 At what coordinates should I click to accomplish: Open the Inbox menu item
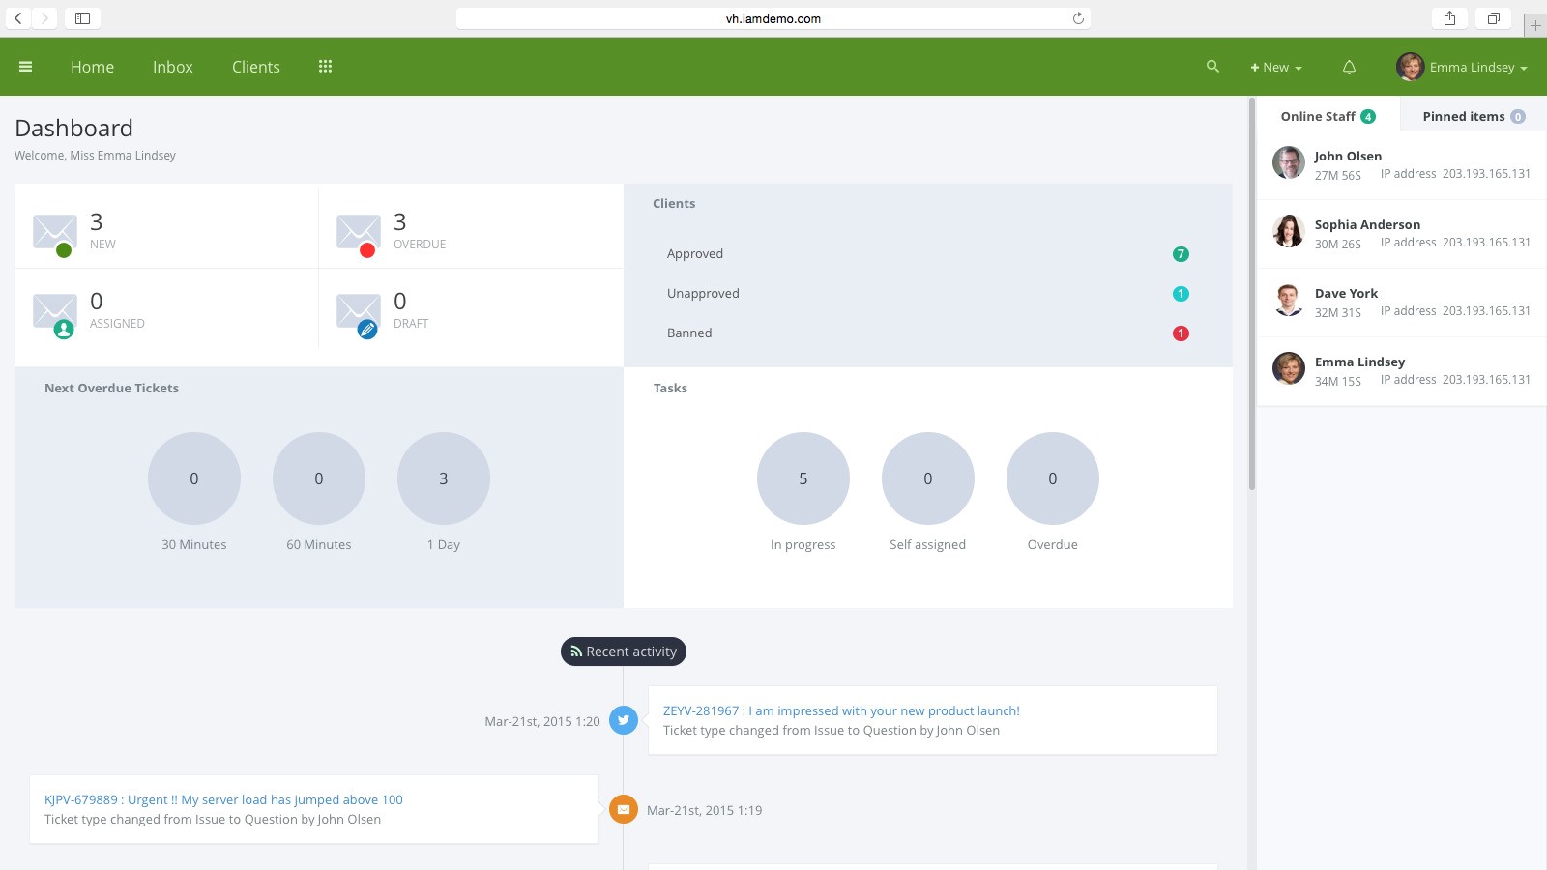tap(172, 67)
